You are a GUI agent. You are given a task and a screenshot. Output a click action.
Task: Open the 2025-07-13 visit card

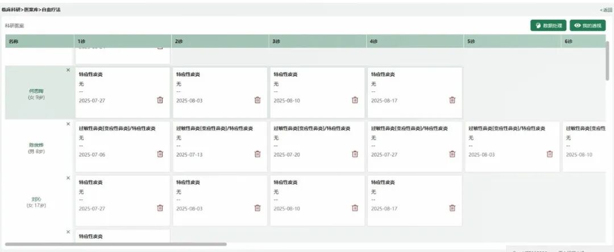[220, 146]
